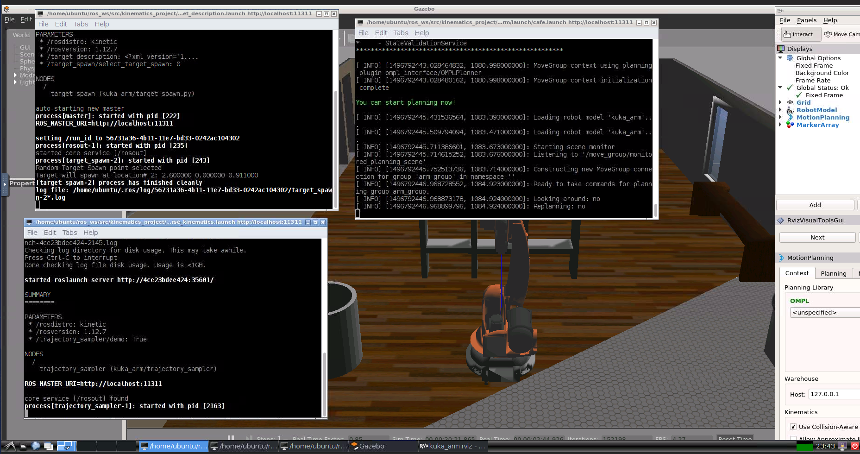Click the Displays panel monitor icon
Viewport: 860px width, 454px height.
click(781, 49)
